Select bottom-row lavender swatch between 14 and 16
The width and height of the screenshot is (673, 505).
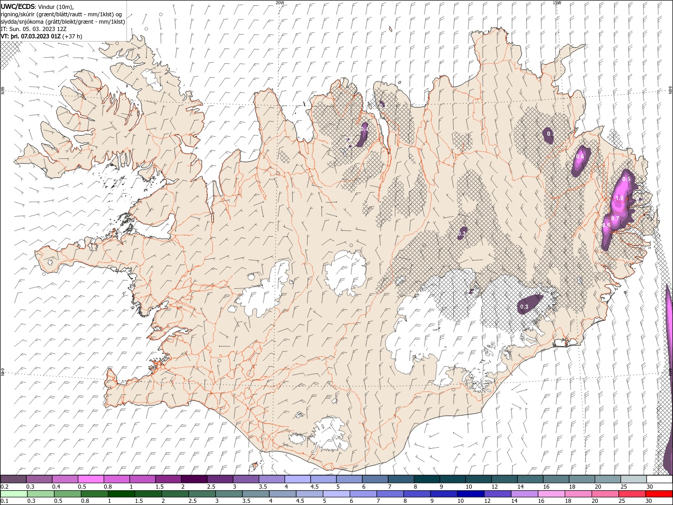524,493
